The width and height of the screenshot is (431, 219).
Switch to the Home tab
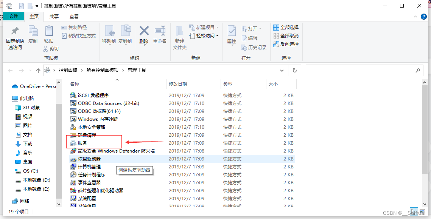click(34, 17)
